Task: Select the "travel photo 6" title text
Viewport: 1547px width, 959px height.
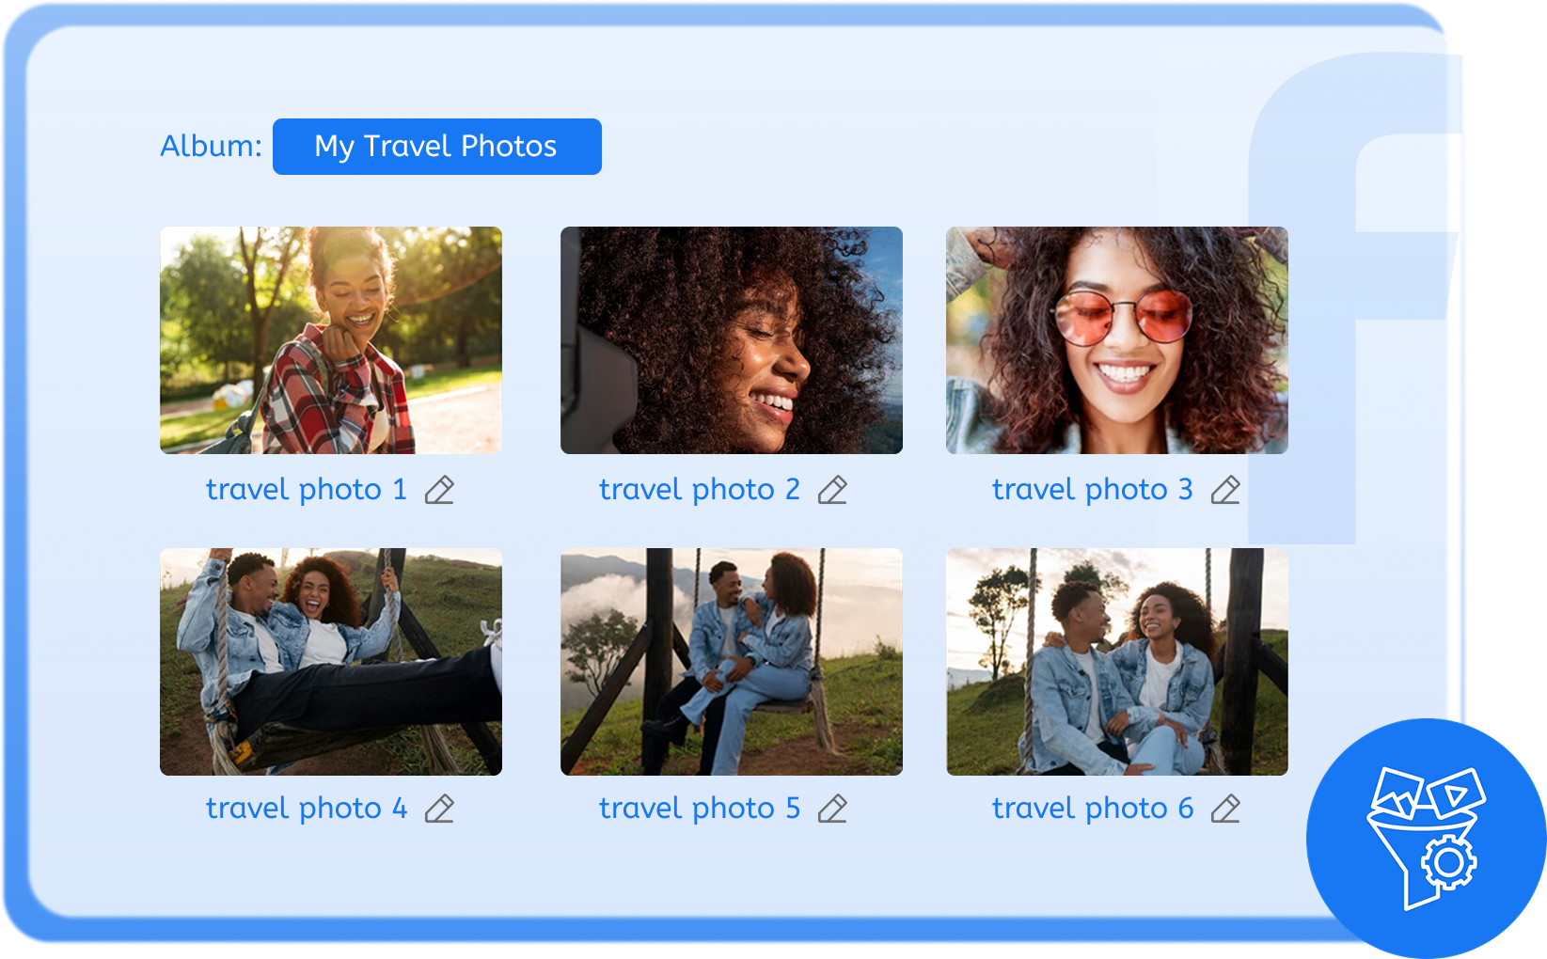Action: pyautogui.click(x=1092, y=809)
